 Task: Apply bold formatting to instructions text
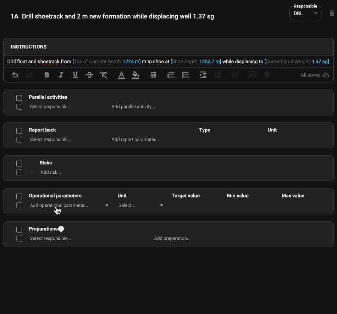pyautogui.click(x=46, y=75)
